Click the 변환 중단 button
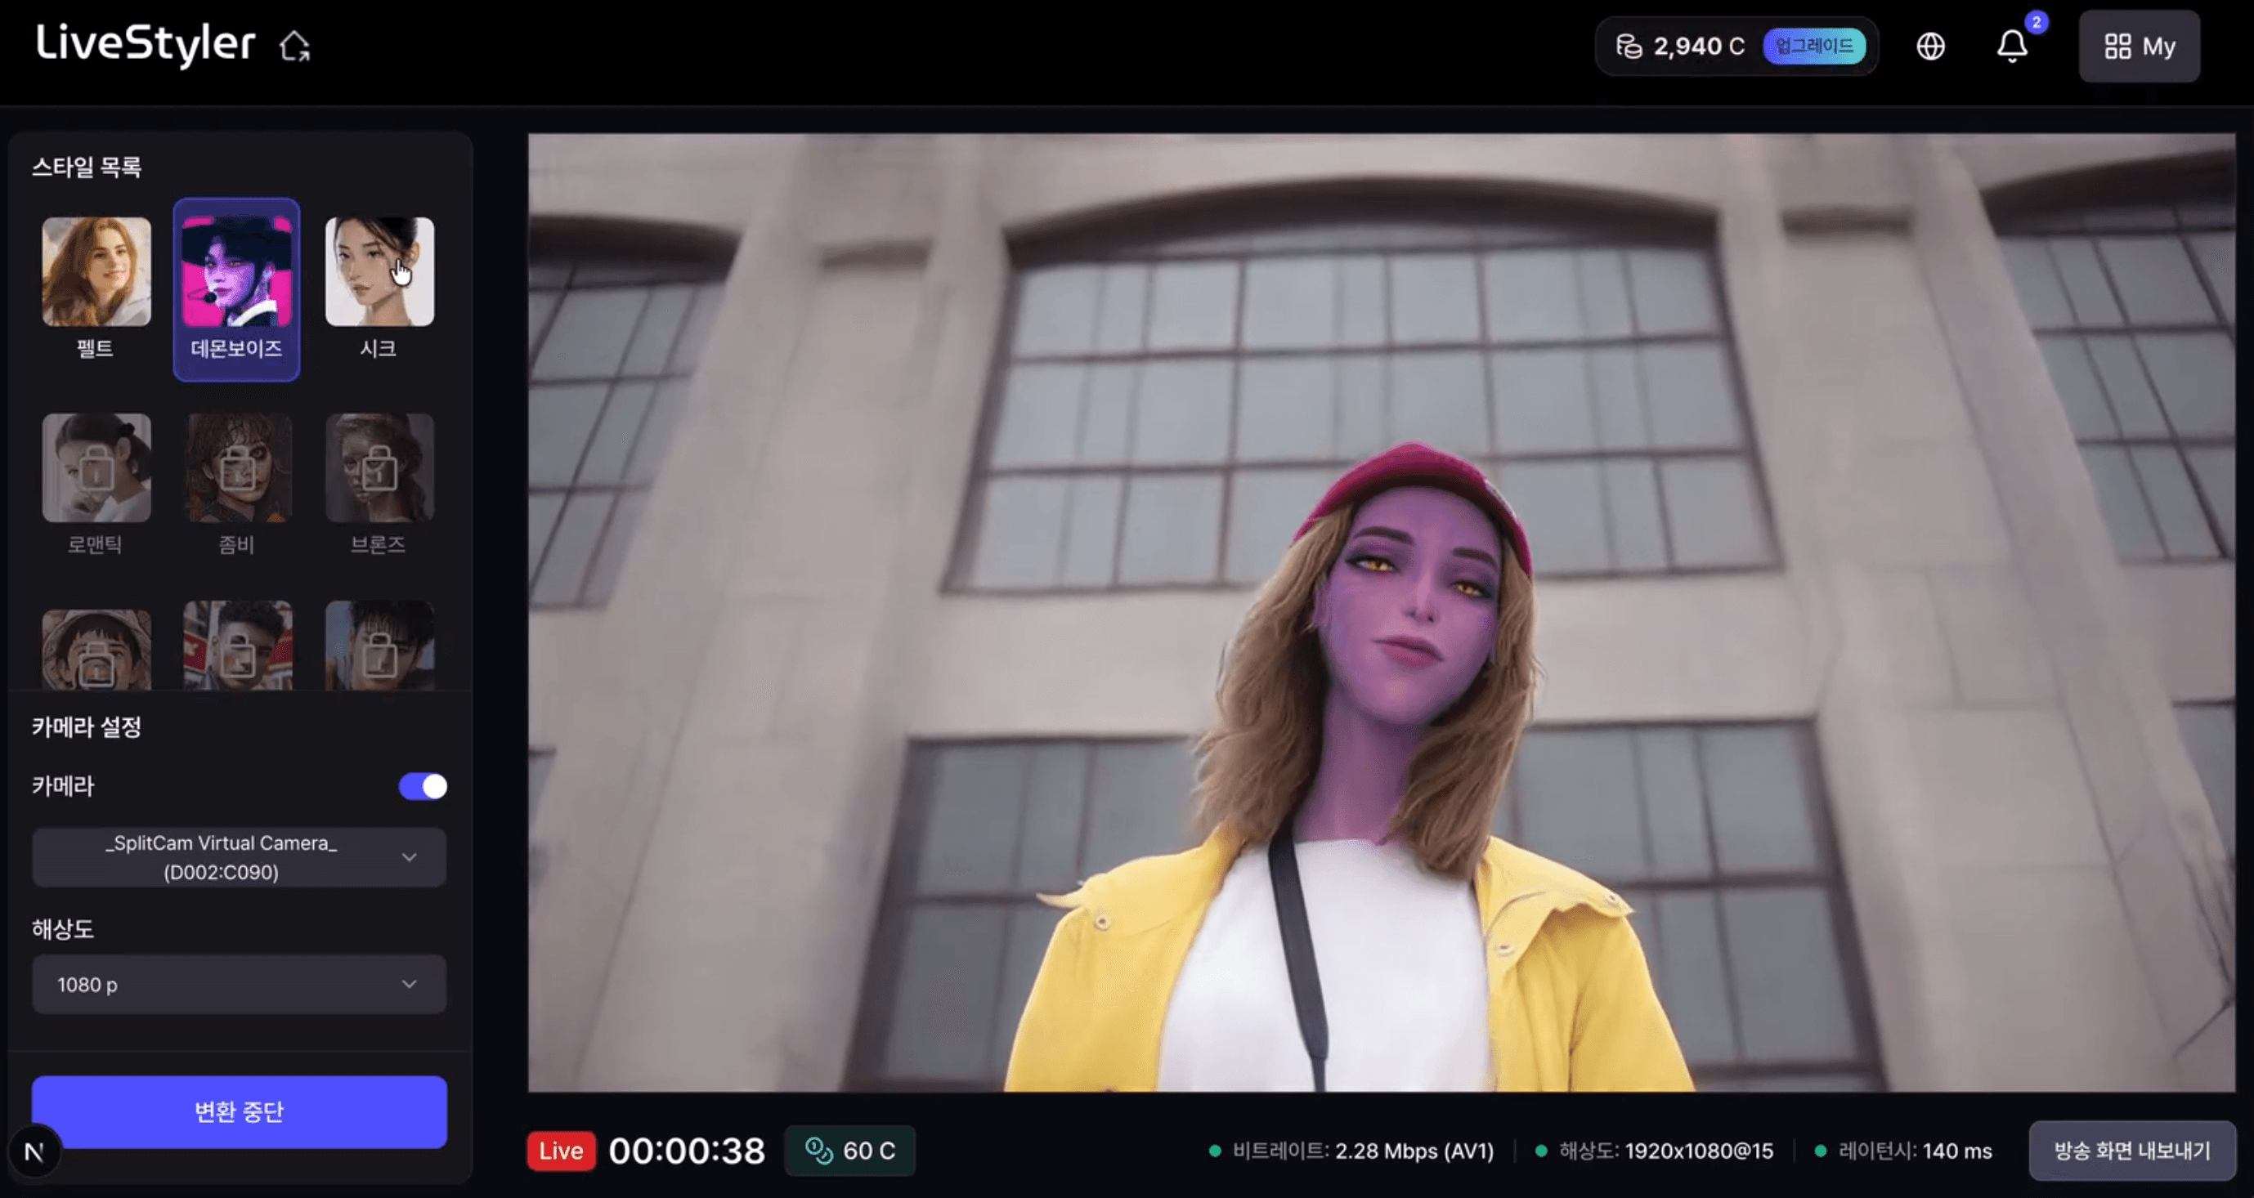The image size is (2254, 1198). [x=238, y=1111]
